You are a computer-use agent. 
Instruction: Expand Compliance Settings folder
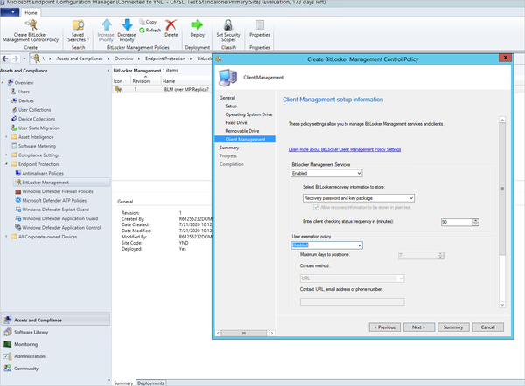[6, 155]
